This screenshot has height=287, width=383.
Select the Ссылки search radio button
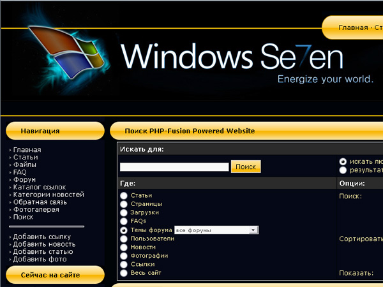(x=124, y=264)
